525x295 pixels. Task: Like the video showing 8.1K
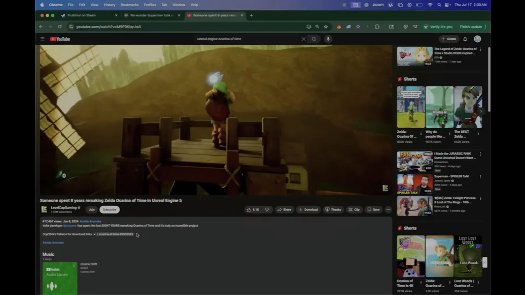pyautogui.click(x=253, y=209)
